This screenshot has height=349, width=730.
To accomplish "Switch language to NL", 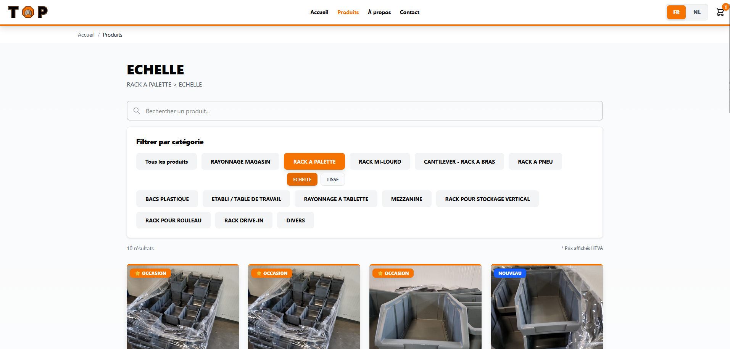I will (697, 12).
